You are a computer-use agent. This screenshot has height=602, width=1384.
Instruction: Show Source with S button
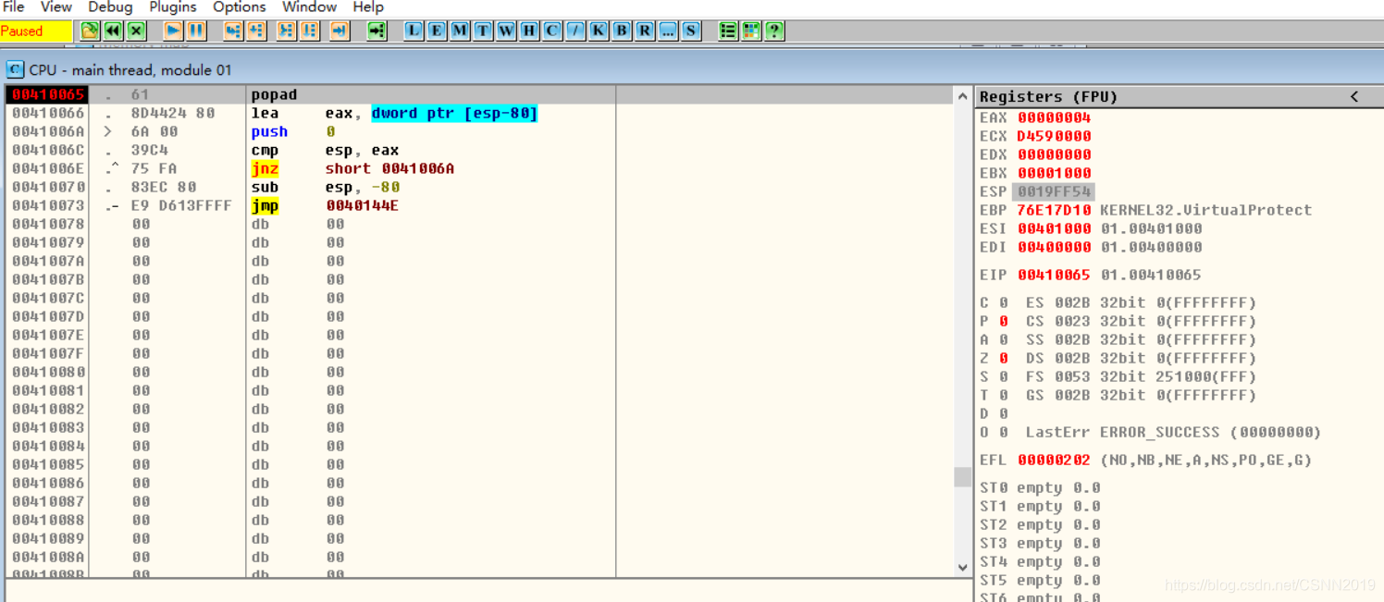(x=691, y=31)
